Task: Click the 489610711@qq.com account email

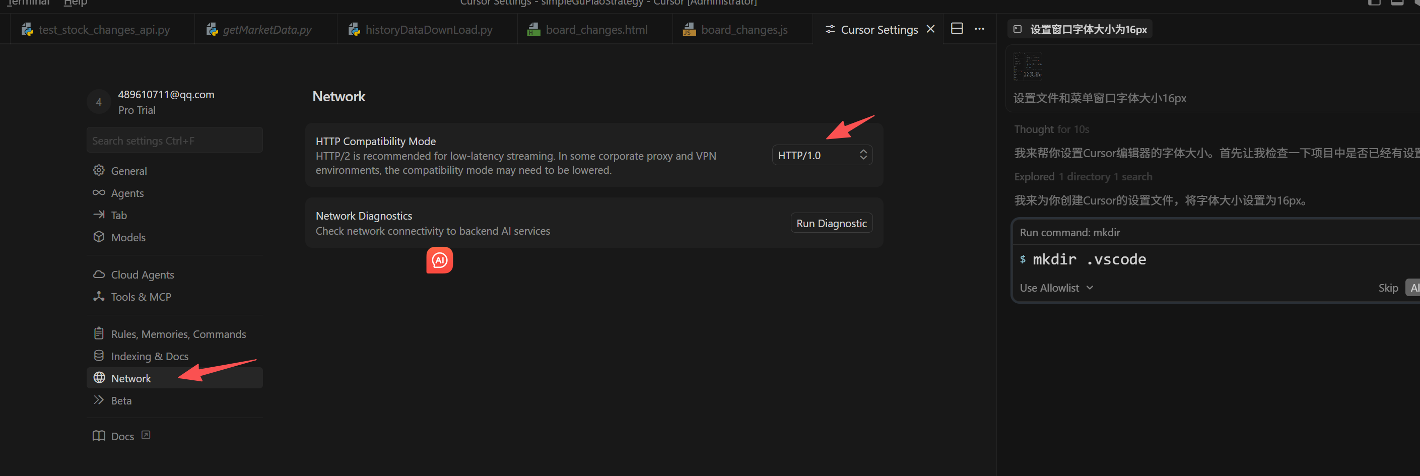Action: coord(166,94)
